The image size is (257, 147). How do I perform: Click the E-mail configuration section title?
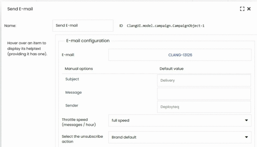point(88,40)
